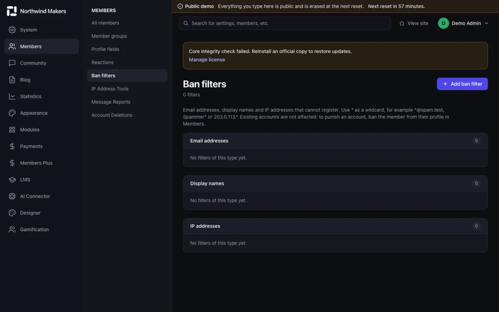Expand the Demo Admin account dropdown chevron
Screen dimensions: 499x312
(487, 23)
